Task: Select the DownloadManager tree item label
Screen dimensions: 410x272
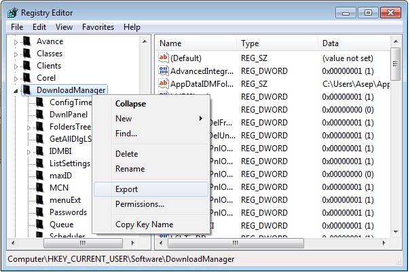Action: point(71,90)
